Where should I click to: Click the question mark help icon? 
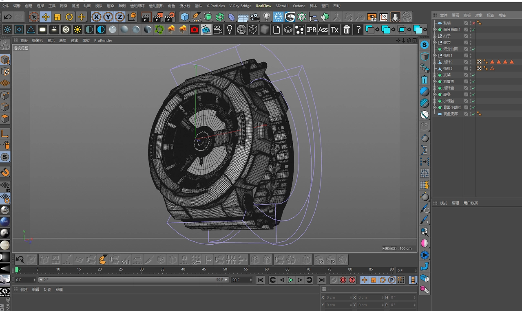click(358, 29)
